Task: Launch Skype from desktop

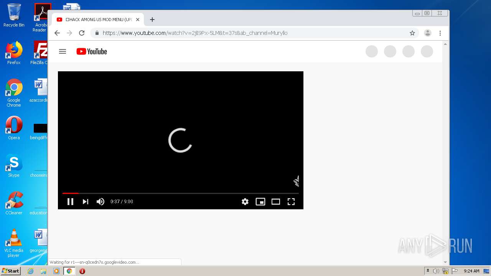Action: [x=14, y=166]
